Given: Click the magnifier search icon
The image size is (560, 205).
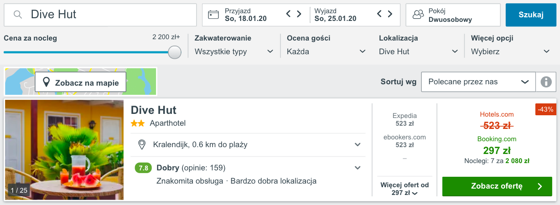Looking at the screenshot, I should pos(18,15).
